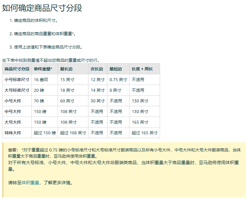The image size is (247, 202).
Task: Click the 特殊大件 row label
Action: [x=13, y=133]
